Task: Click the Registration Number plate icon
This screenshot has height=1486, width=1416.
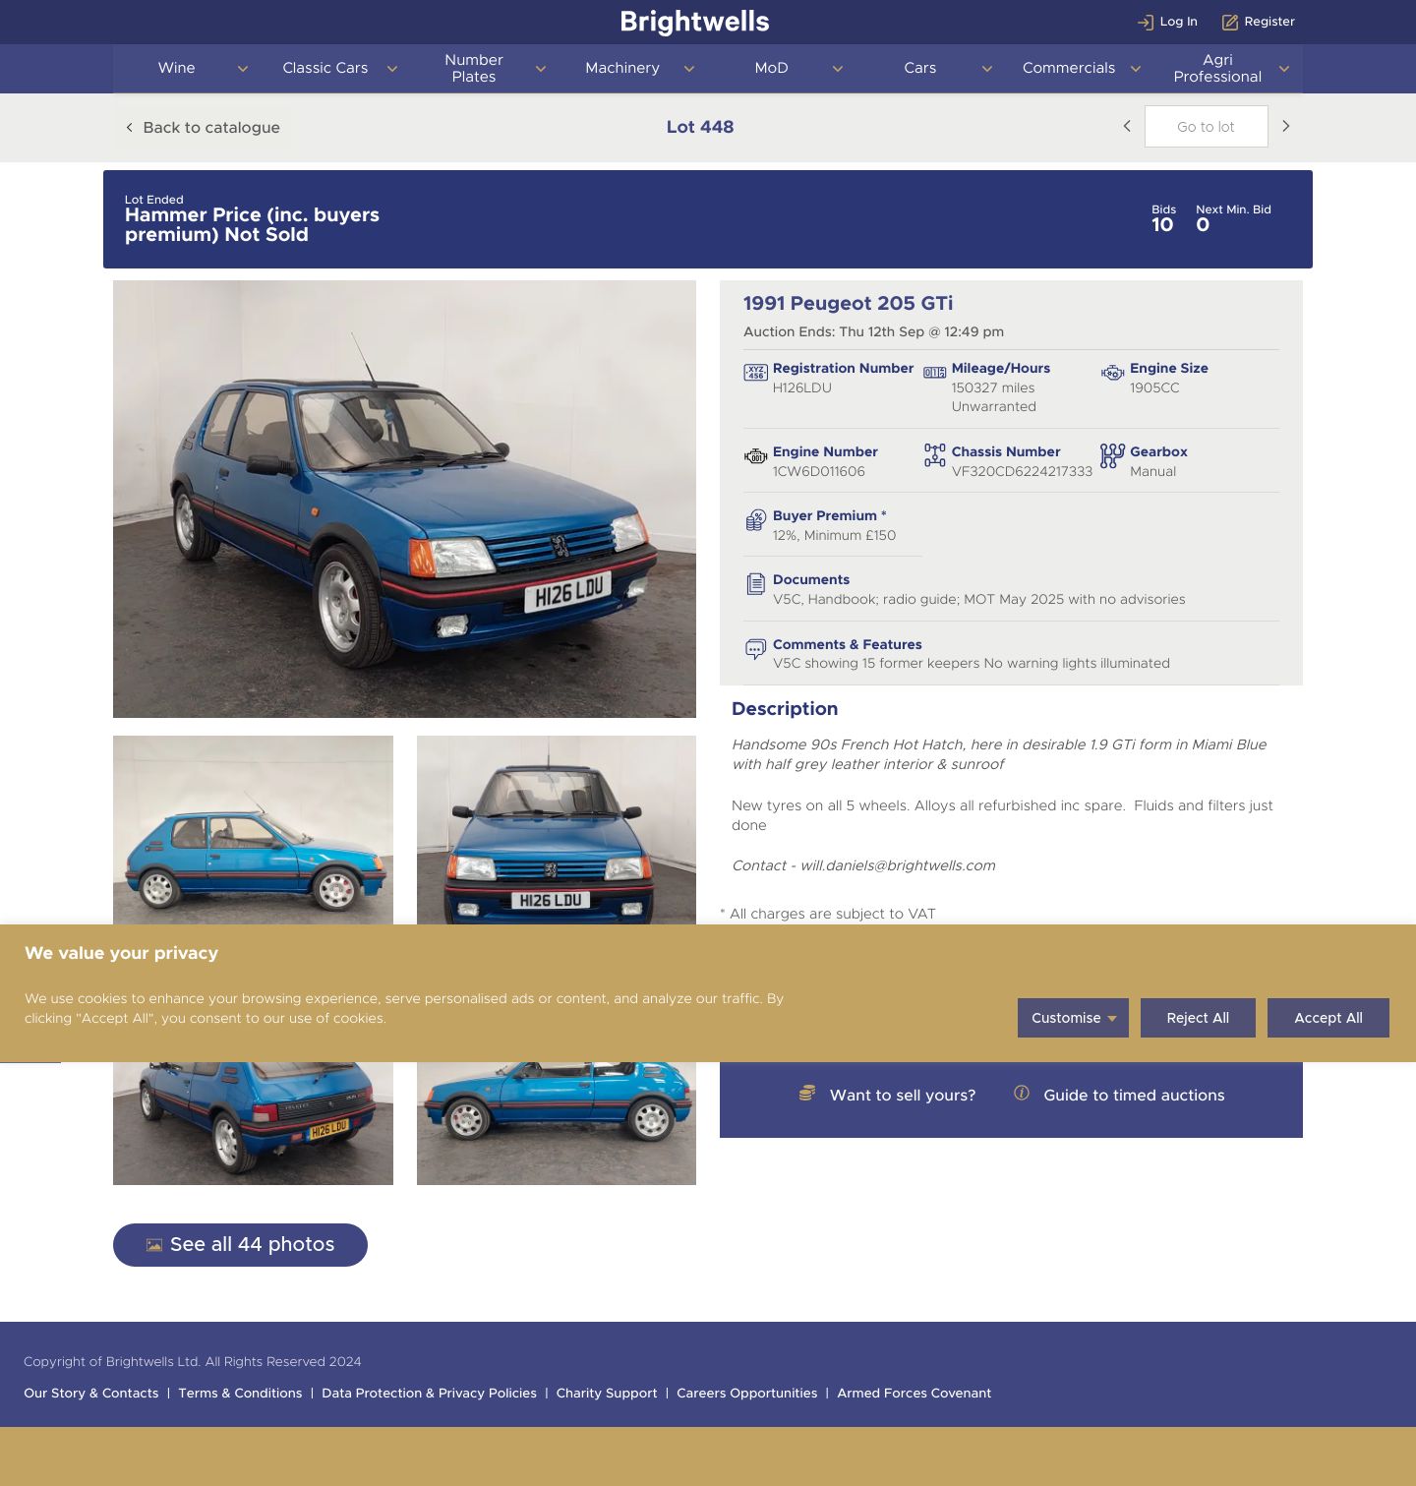Action: (755, 372)
